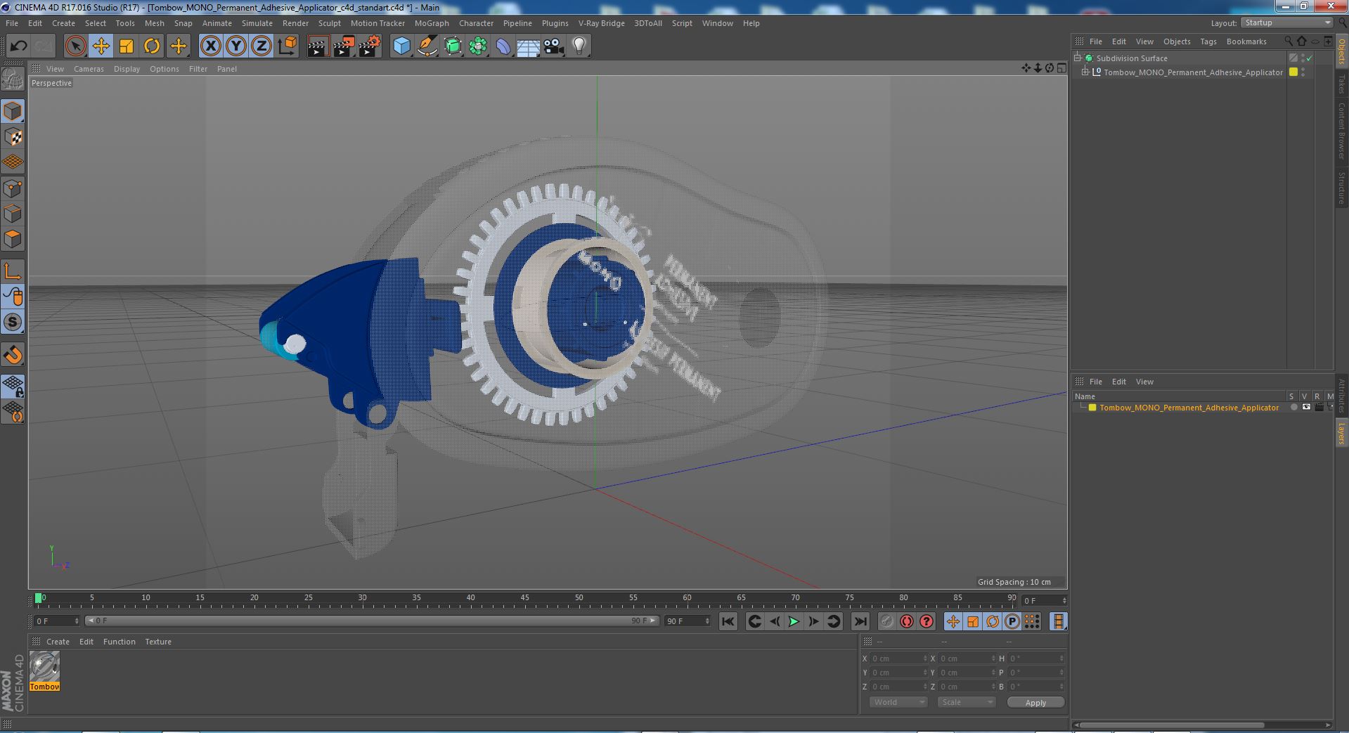Add a Camera object
The width and height of the screenshot is (1349, 733).
554,46
